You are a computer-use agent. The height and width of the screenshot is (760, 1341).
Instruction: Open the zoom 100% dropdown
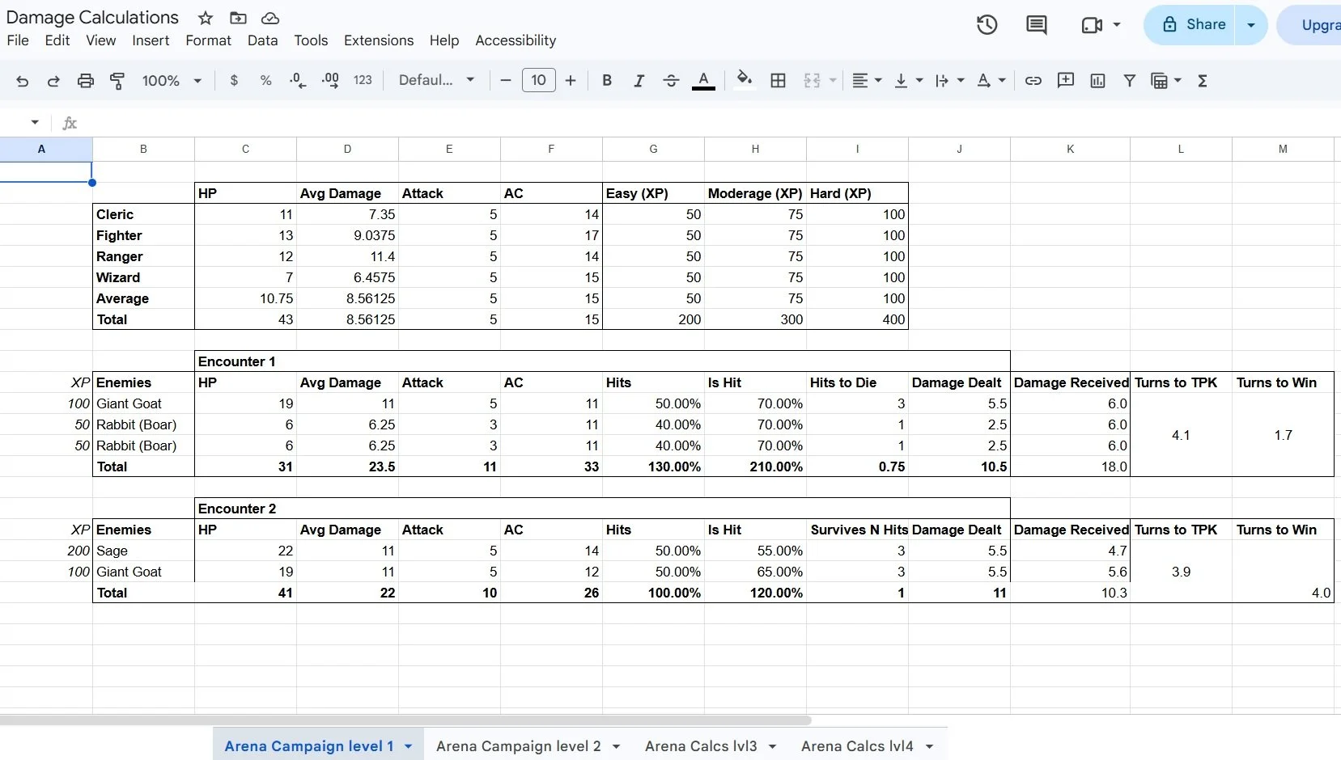[x=172, y=81]
